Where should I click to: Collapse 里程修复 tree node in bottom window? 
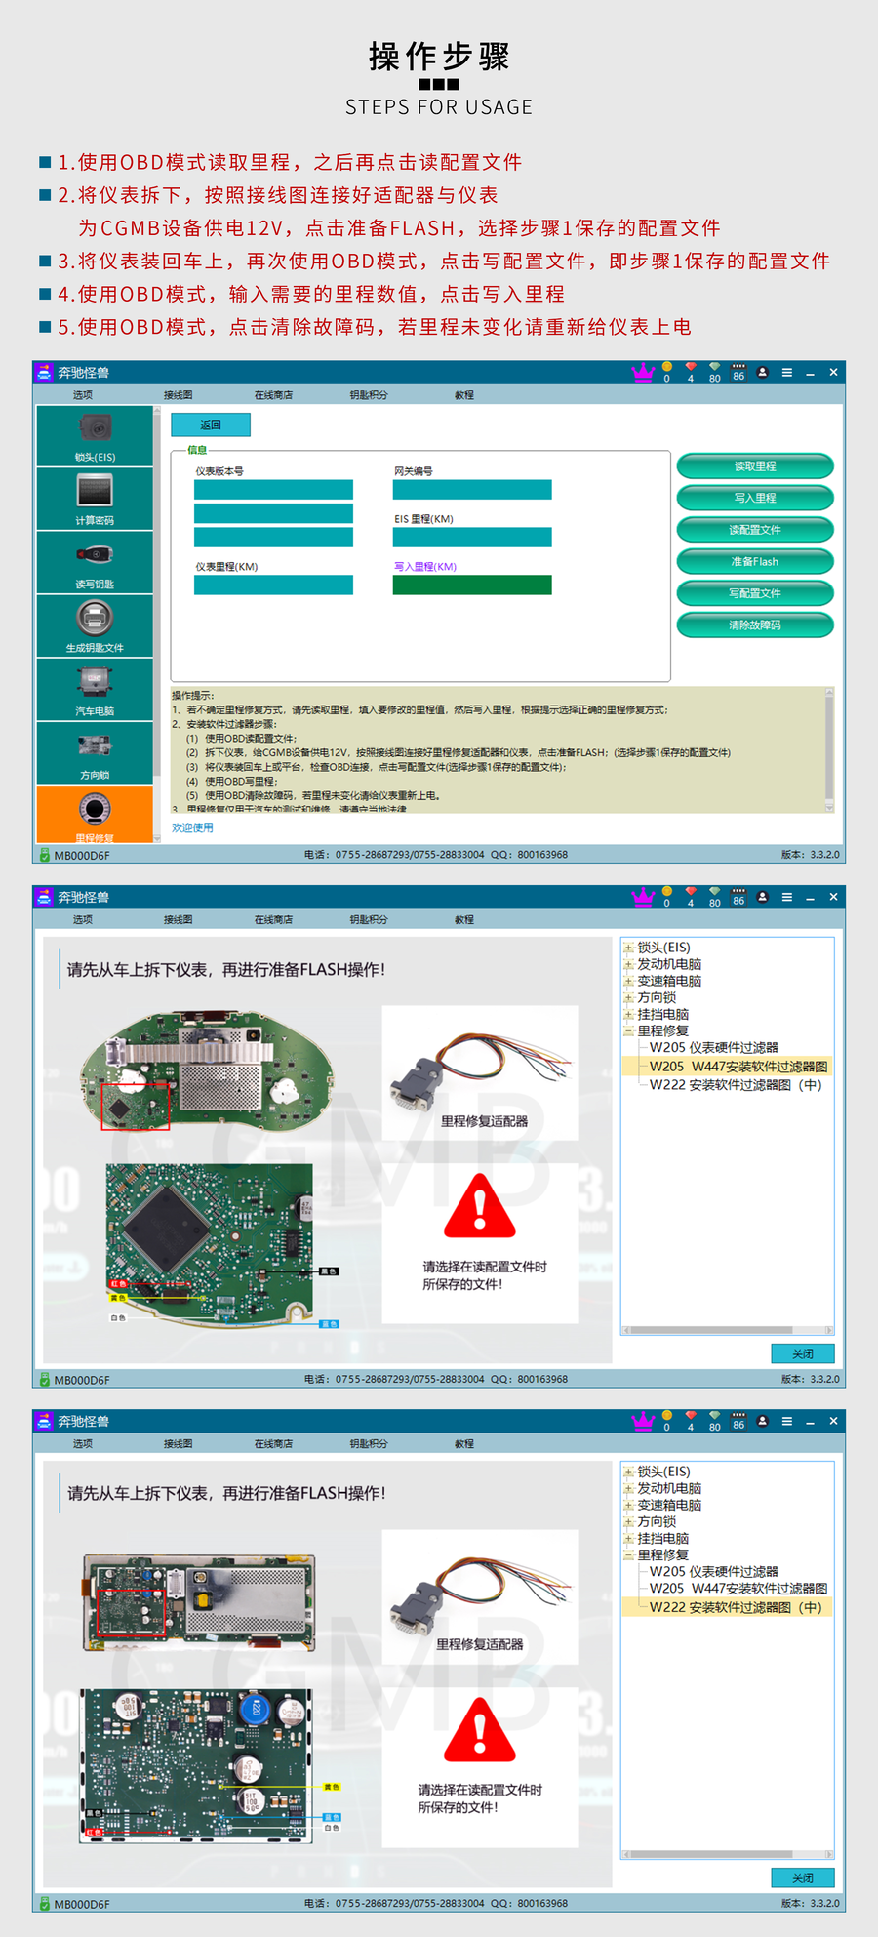tap(629, 1554)
